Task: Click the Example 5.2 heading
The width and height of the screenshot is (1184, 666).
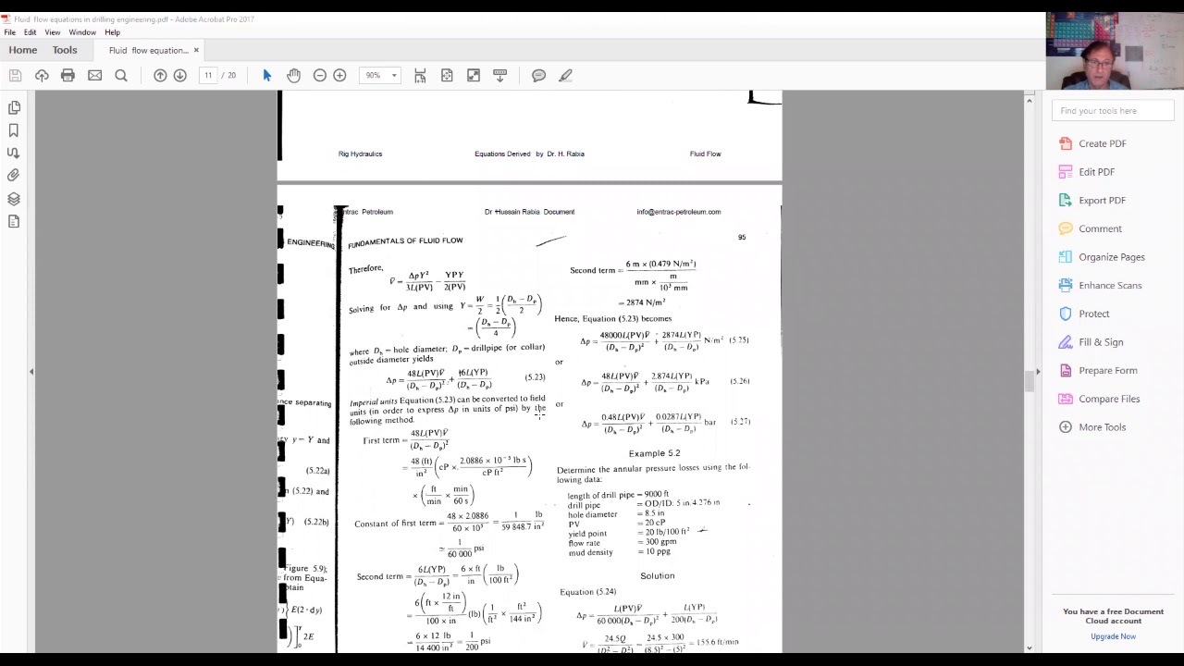Action: pyautogui.click(x=654, y=453)
